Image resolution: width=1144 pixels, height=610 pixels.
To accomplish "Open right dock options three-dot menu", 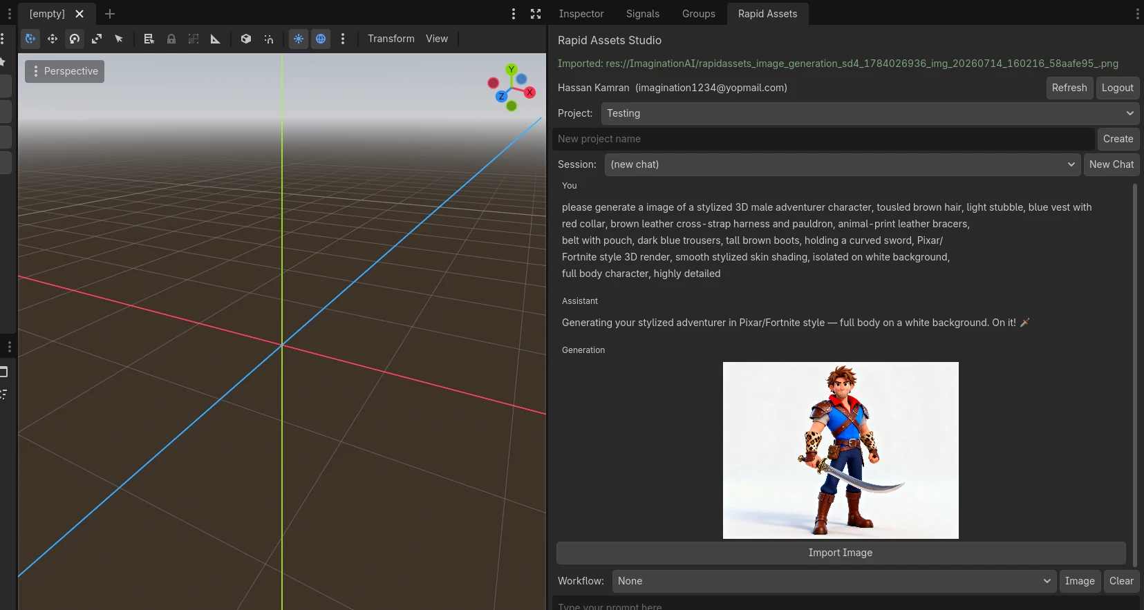I will (x=1137, y=14).
